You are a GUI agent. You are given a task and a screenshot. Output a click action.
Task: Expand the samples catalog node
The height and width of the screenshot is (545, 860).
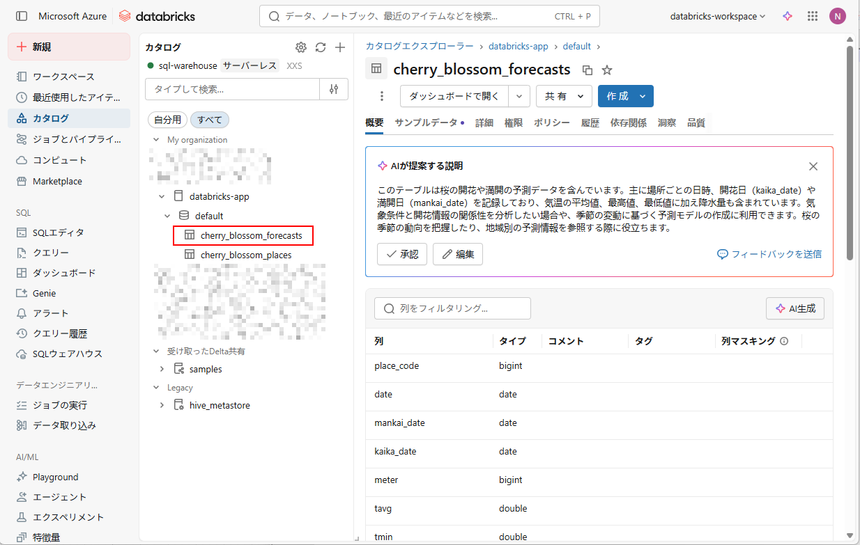[x=162, y=369]
